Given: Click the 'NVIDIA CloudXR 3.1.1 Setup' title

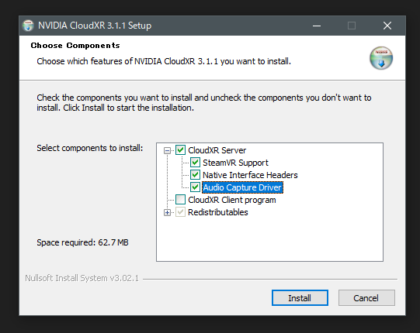Looking at the screenshot, I should click(95, 26).
